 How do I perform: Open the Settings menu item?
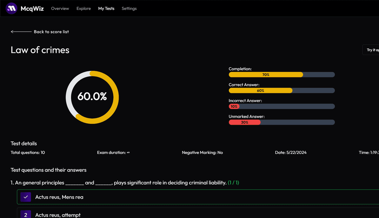point(129,8)
